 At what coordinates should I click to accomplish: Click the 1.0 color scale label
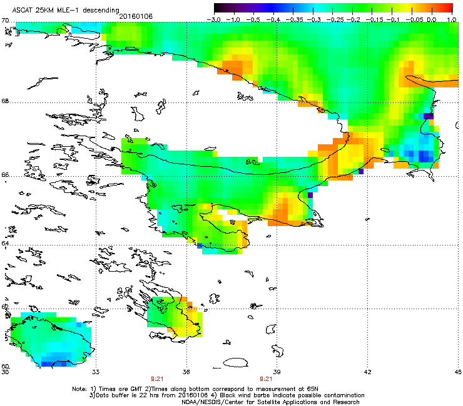click(x=452, y=19)
